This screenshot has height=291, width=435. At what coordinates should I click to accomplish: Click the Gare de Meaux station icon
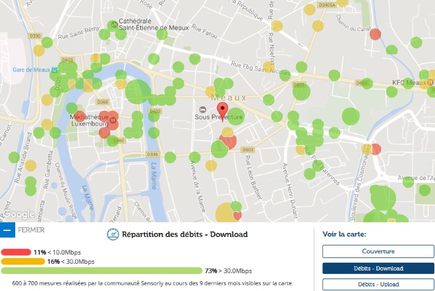point(56,69)
